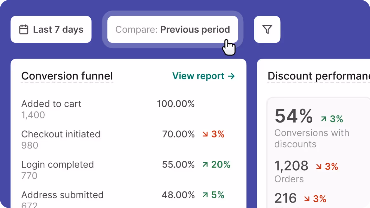Click the Conversion funnel heading

67,76
